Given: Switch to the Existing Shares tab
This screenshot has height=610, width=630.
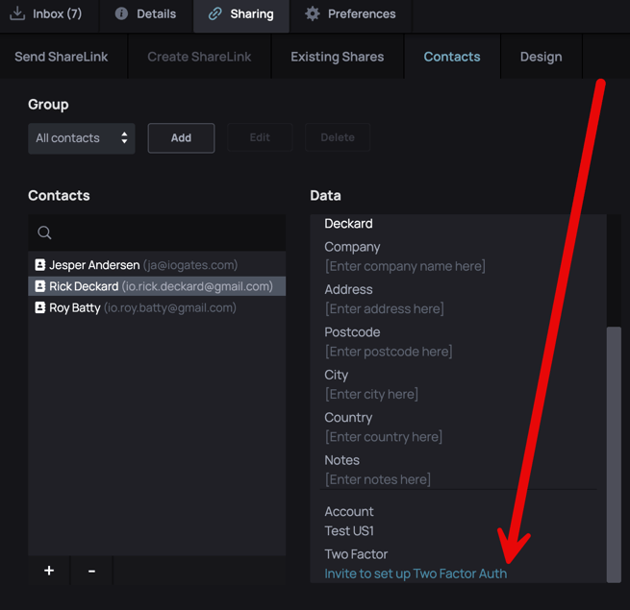Looking at the screenshot, I should [x=337, y=57].
